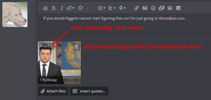Click the Attach files button
211x100 pixels.
coord(53,91)
